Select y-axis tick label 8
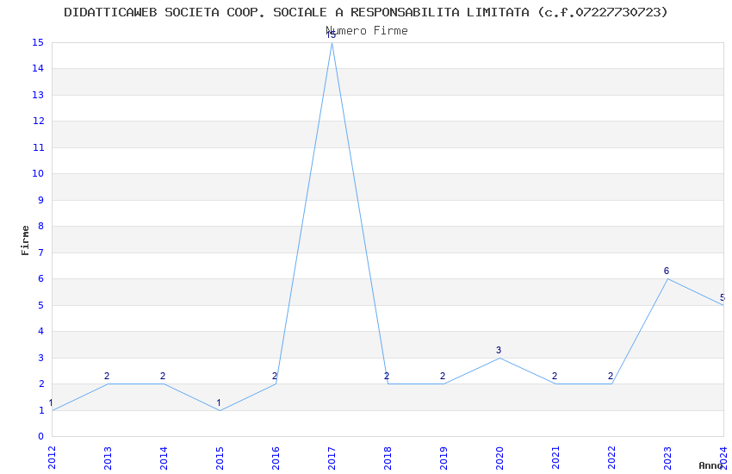 (x=41, y=227)
